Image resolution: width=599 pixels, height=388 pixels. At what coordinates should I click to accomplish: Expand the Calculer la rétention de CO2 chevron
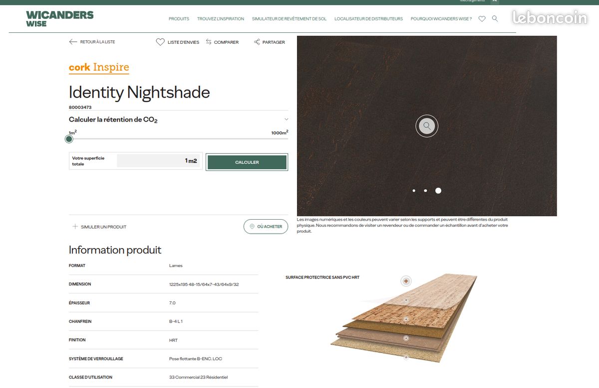pyautogui.click(x=286, y=120)
